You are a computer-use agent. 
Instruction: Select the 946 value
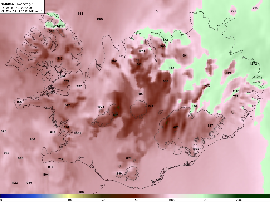tap(53, 132)
